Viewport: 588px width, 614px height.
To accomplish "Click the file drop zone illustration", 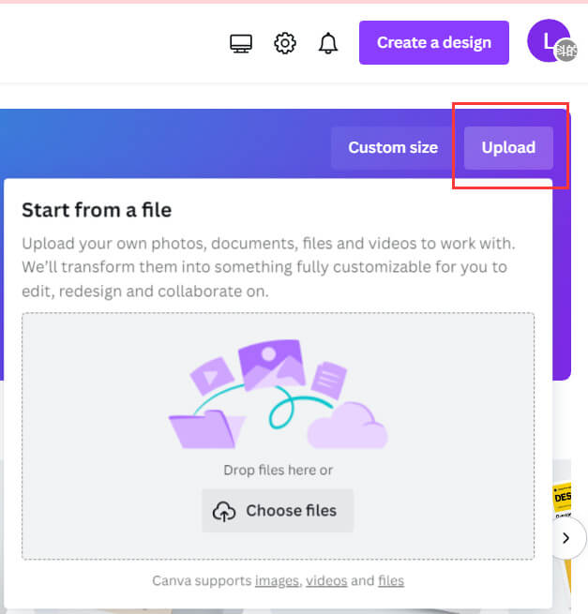I will pos(279,395).
